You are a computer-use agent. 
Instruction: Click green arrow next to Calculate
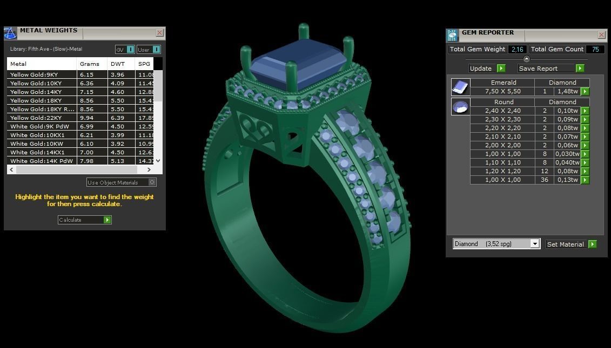click(107, 220)
